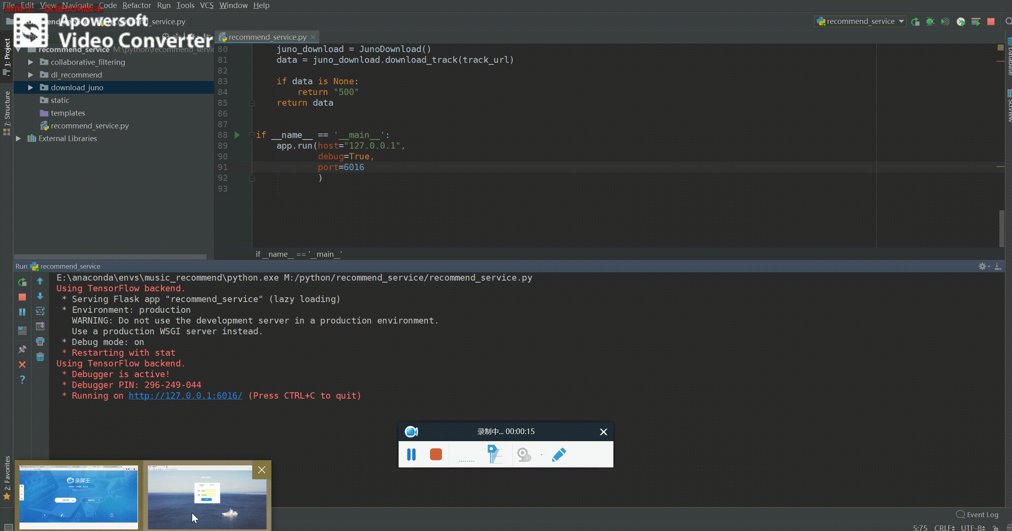Open the recommend_service run configuration dropdown

click(x=860, y=21)
